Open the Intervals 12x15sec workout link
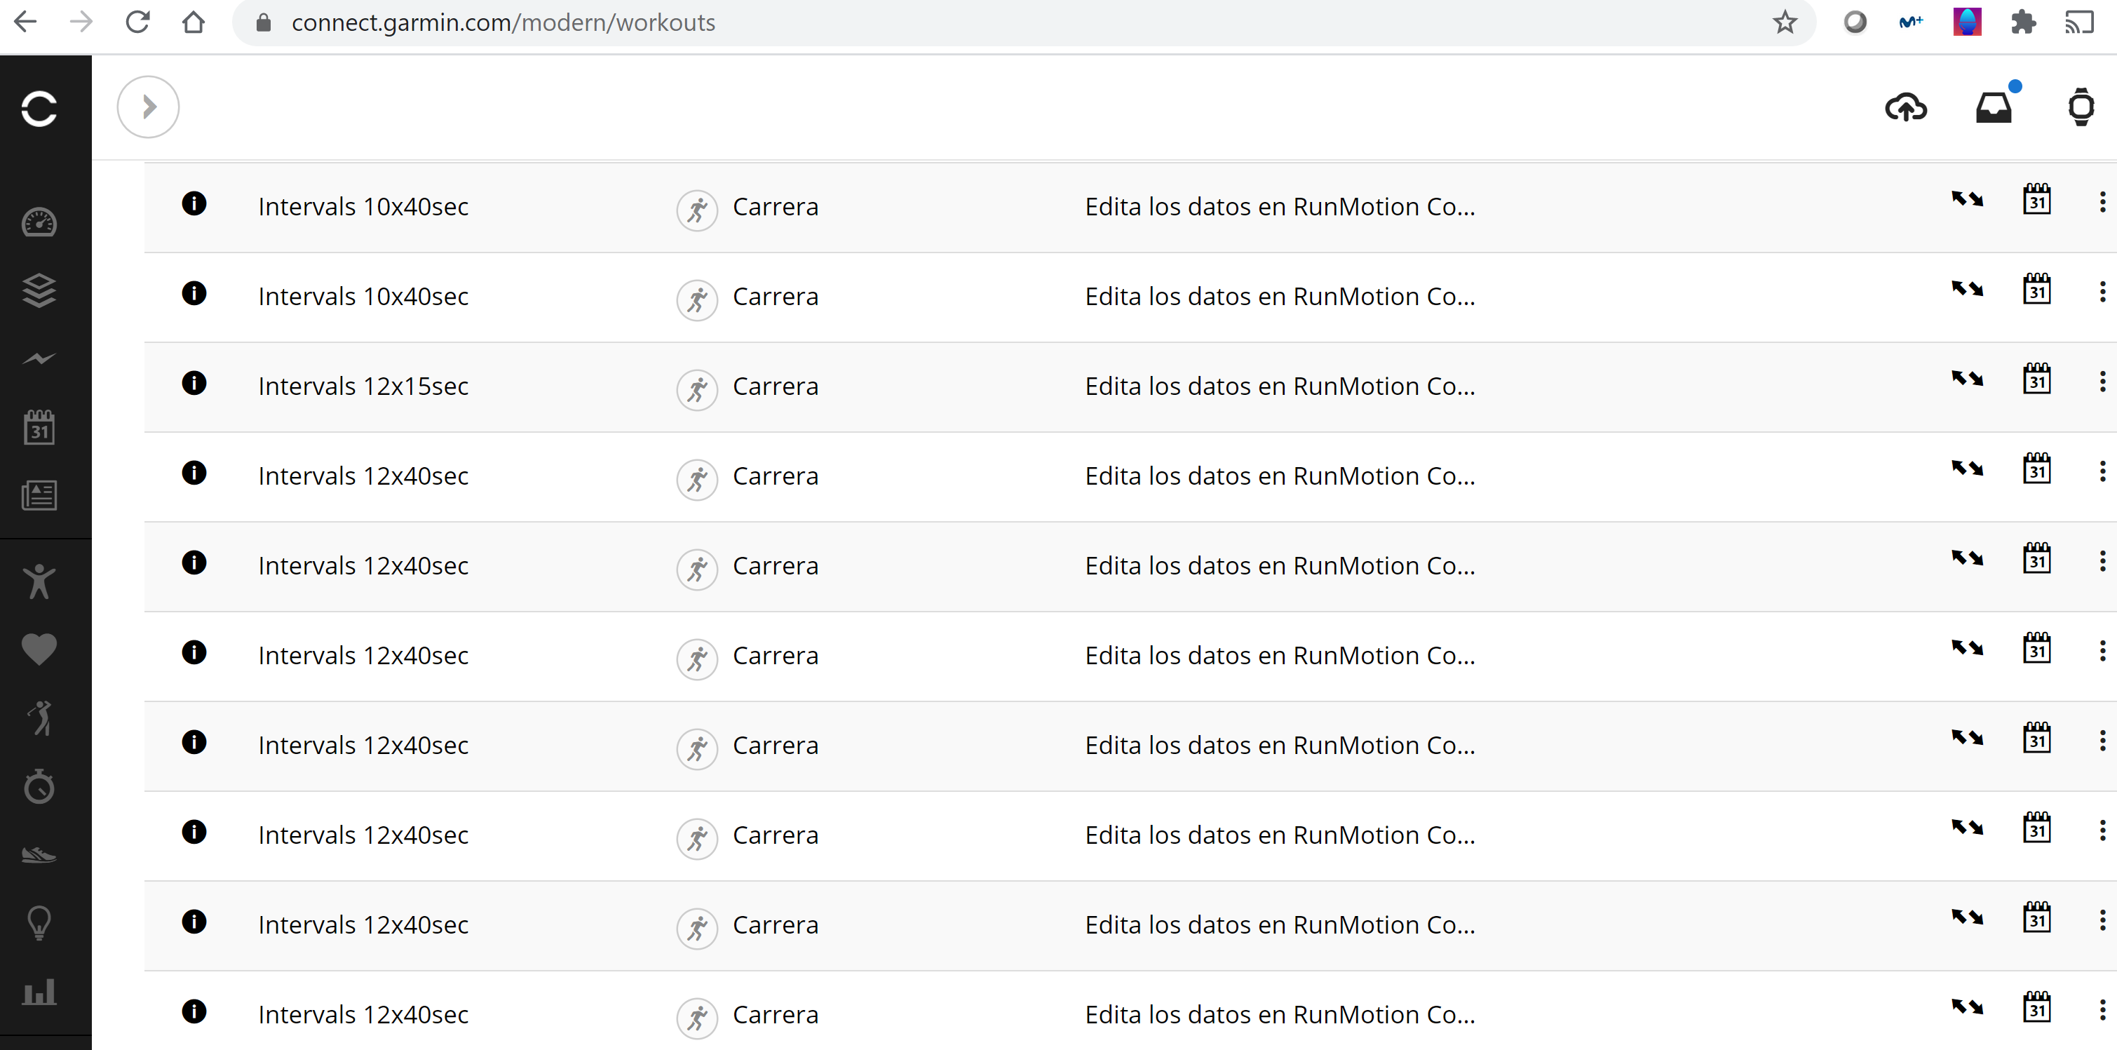This screenshot has width=2117, height=1050. [363, 386]
